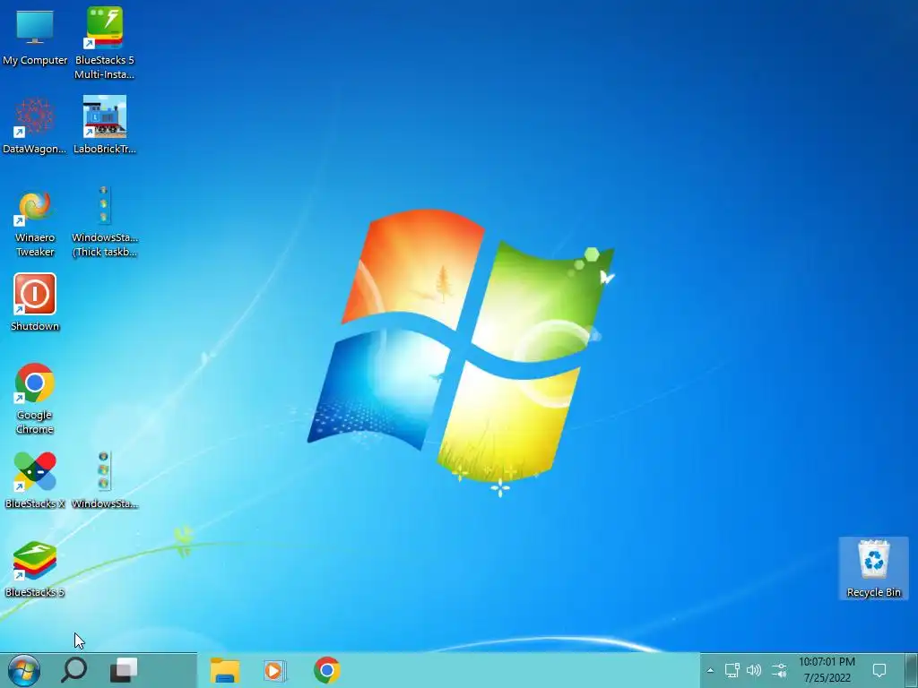The height and width of the screenshot is (688, 918).
Task: Select the red Shutdown shortcut icon
Action: coord(35,294)
